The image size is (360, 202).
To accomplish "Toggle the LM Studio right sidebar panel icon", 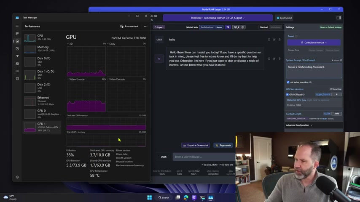I will click(x=339, y=18).
